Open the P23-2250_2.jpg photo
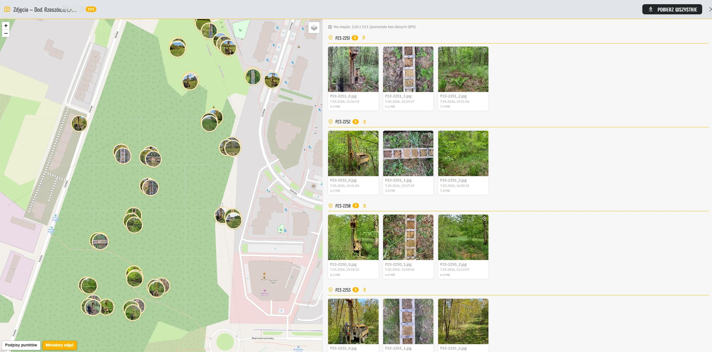 coord(463,237)
